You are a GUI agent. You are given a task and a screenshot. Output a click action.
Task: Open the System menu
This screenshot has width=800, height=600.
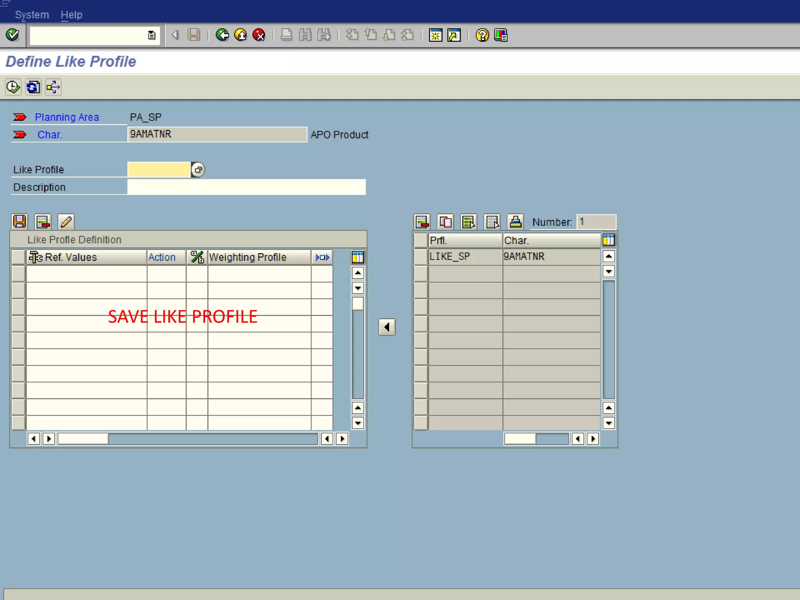(x=32, y=15)
